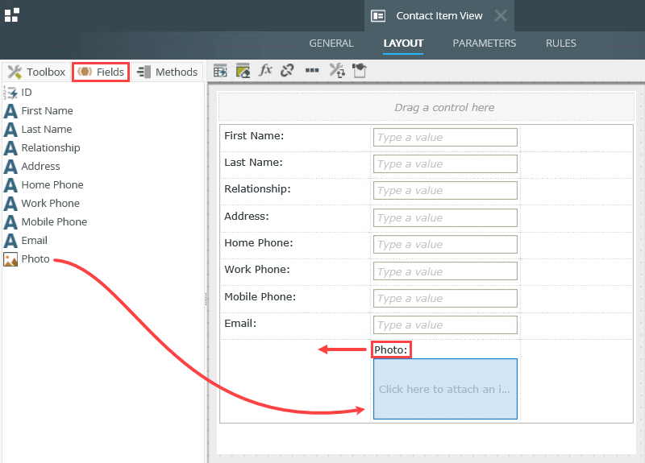Image resolution: width=645 pixels, height=463 pixels.
Task: Select the picture attachment control
Action: 445,389
